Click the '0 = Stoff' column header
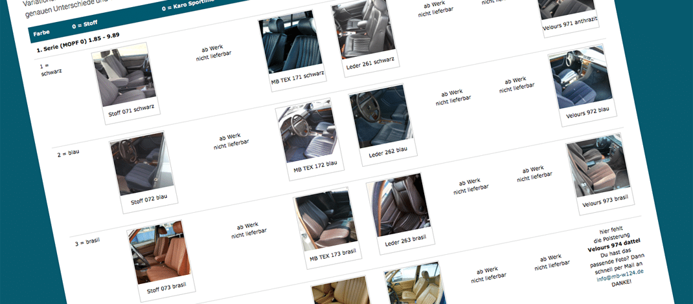Screen dimensions: 693x304 point(84,24)
